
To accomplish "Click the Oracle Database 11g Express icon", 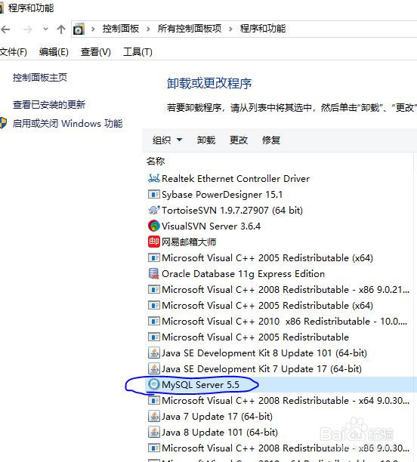I will click(x=153, y=274).
